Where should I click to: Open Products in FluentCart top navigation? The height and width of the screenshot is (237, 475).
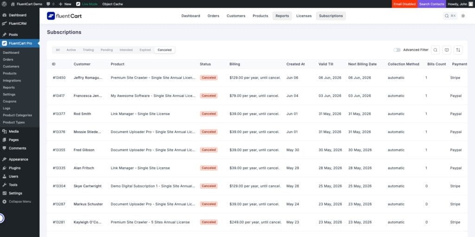point(260,16)
